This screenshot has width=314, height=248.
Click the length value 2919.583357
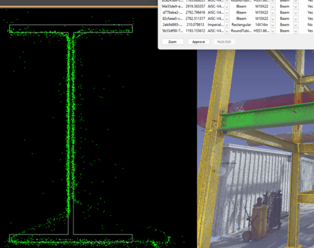point(195,6)
